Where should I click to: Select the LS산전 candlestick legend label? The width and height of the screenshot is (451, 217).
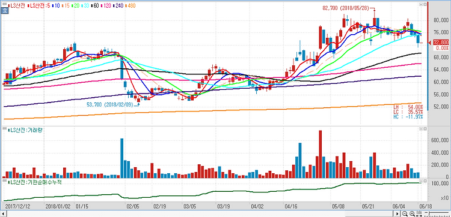click(x=17, y=5)
